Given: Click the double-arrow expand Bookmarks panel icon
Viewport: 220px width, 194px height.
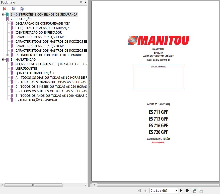Looking at the screenshot, I should pyautogui.click(x=81, y=2).
